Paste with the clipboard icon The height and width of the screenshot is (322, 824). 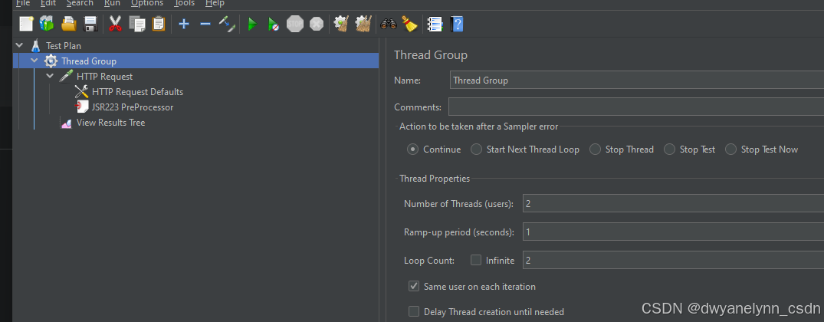click(158, 24)
